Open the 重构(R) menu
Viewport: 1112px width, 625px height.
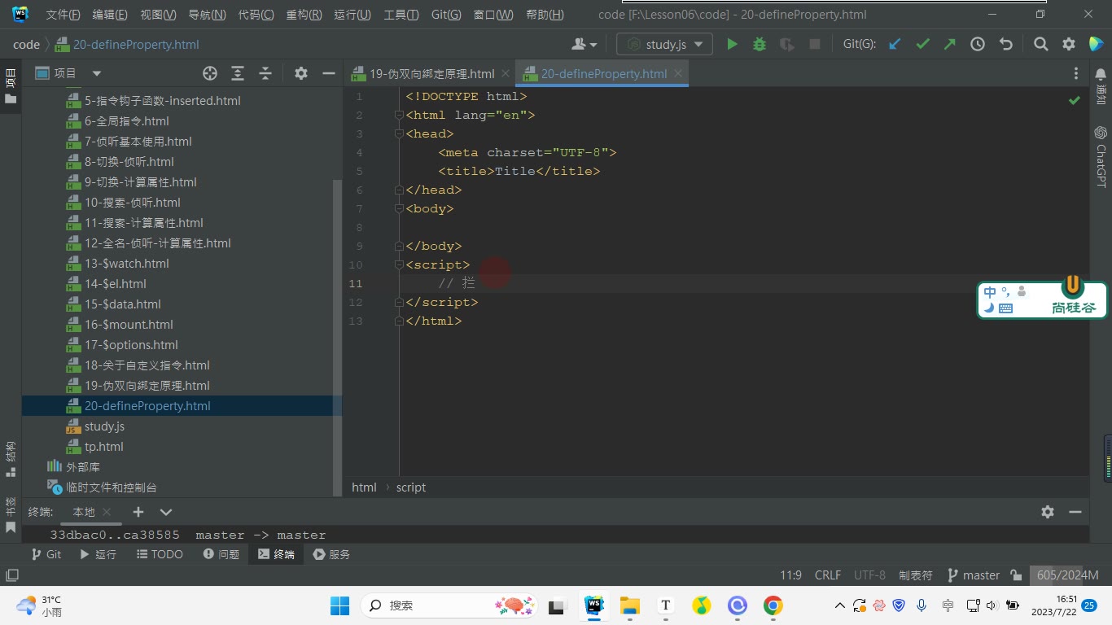coord(304,15)
